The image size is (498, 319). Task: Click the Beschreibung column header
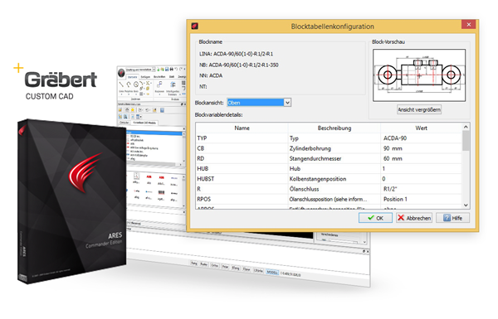[334, 128]
